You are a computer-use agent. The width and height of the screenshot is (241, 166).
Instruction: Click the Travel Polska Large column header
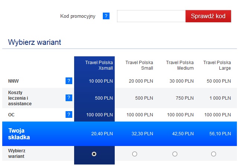click(x=217, y=65)
